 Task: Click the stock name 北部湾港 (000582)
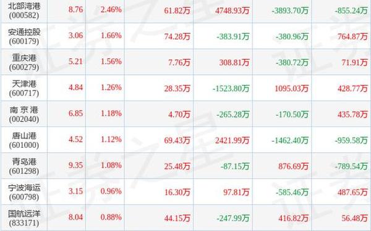[x=24, y=10]
